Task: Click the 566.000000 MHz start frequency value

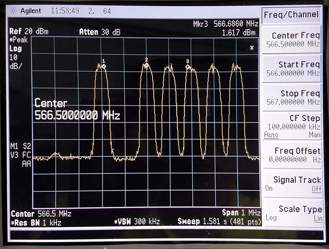Action: 293,73
